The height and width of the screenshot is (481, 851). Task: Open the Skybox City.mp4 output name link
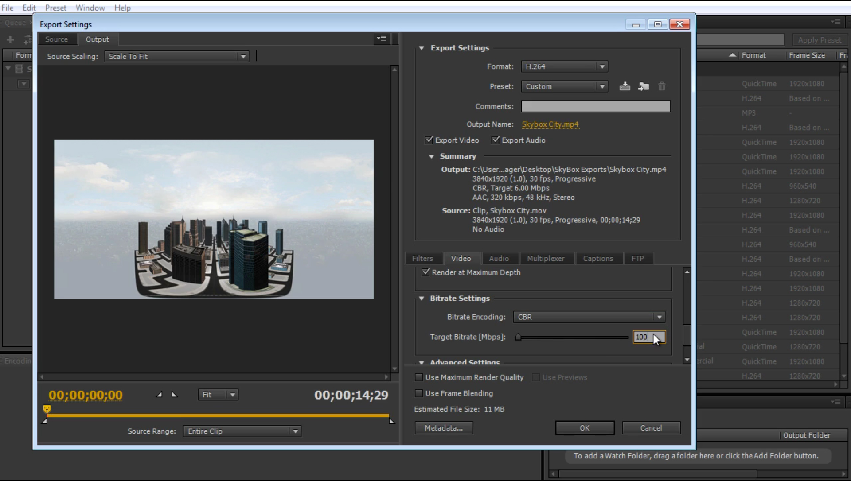[550, 124]
